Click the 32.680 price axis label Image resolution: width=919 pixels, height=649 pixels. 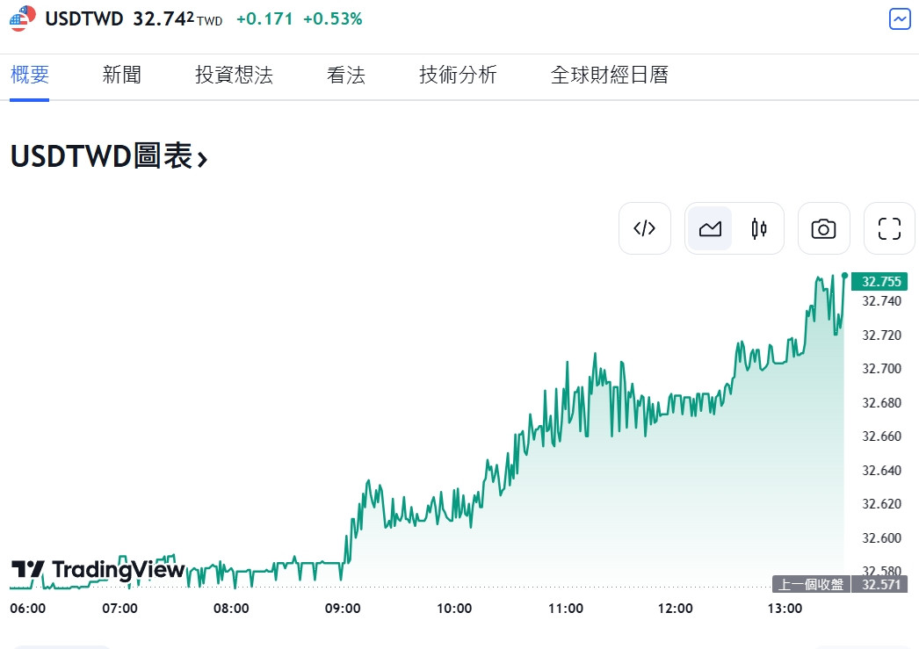tap(881, 403)
